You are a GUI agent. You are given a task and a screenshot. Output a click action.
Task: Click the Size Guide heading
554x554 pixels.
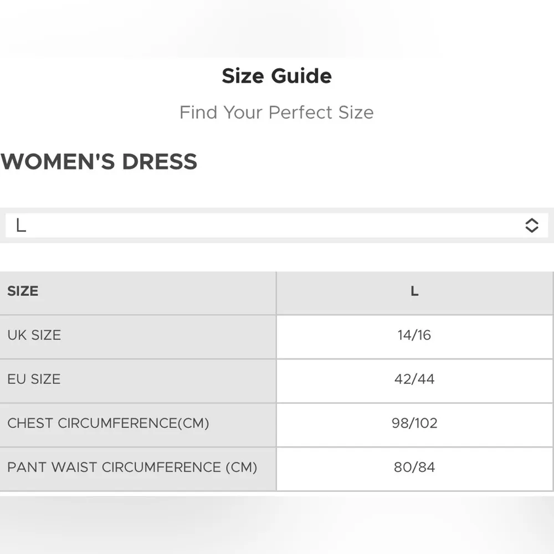[x=276, y=76]
